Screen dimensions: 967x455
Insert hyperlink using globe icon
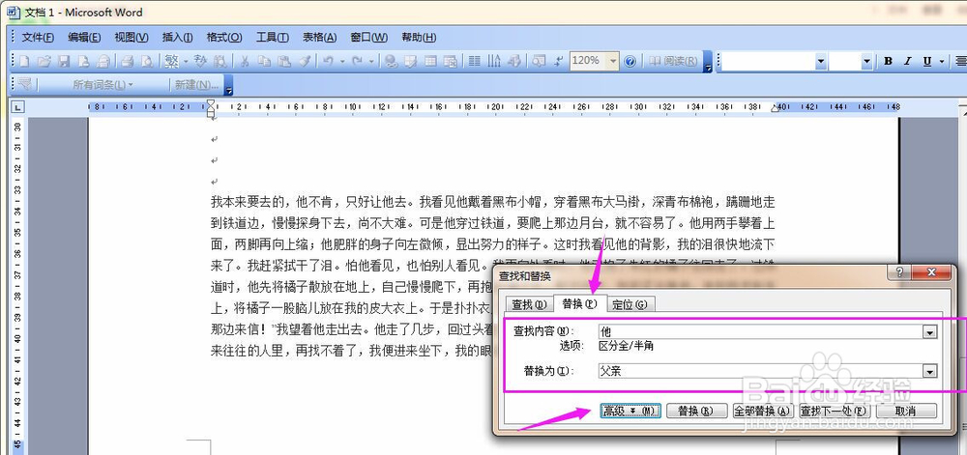point(391,61)
